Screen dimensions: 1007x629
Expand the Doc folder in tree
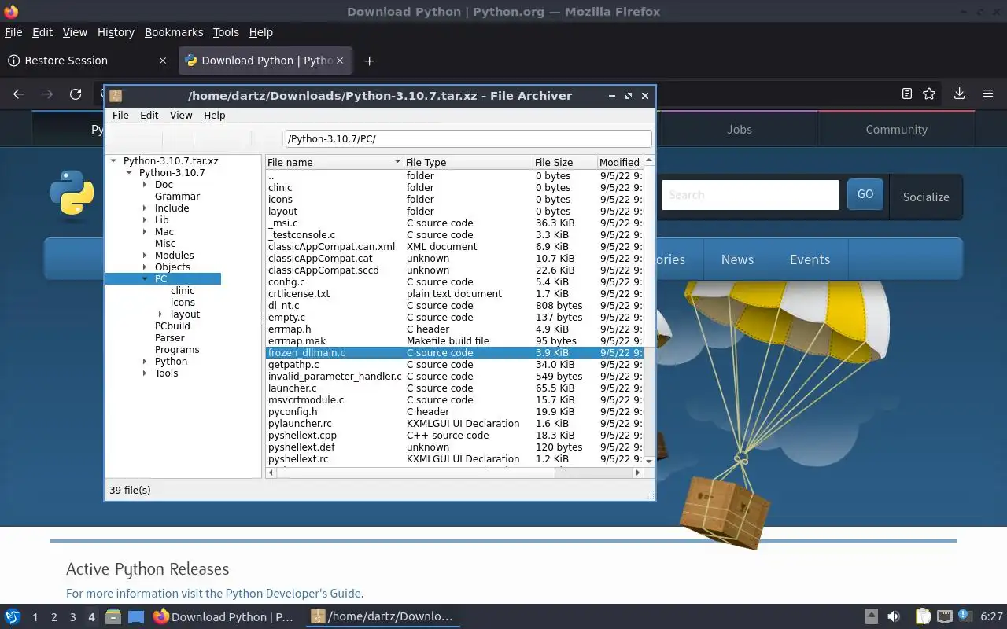point(145,185)
